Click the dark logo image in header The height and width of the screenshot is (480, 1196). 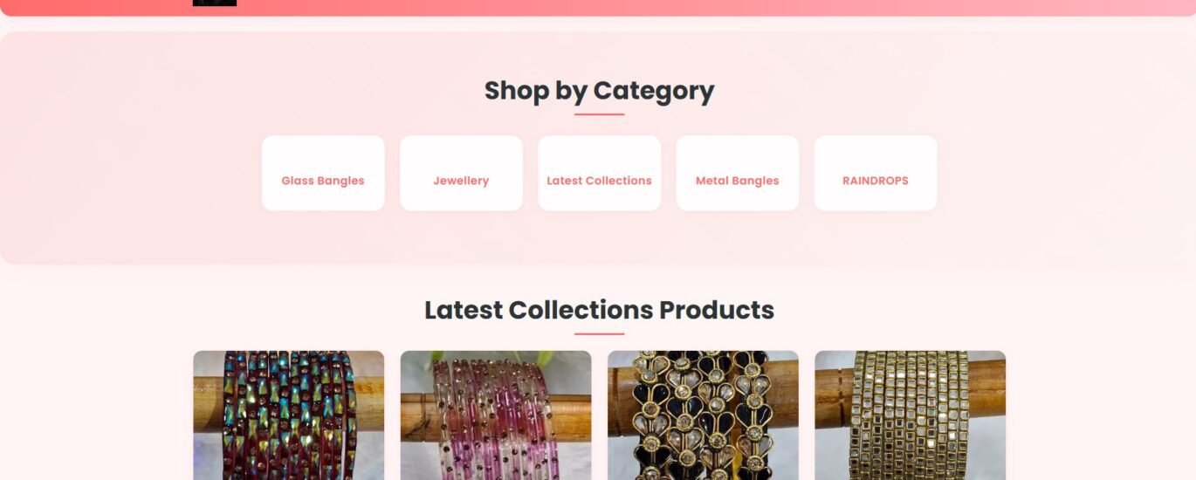(215, 3)
